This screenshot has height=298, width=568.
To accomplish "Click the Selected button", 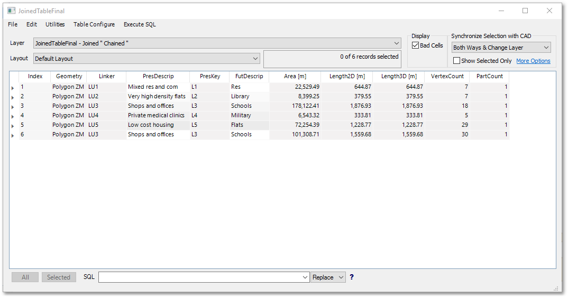I will (x=59, y=277).
